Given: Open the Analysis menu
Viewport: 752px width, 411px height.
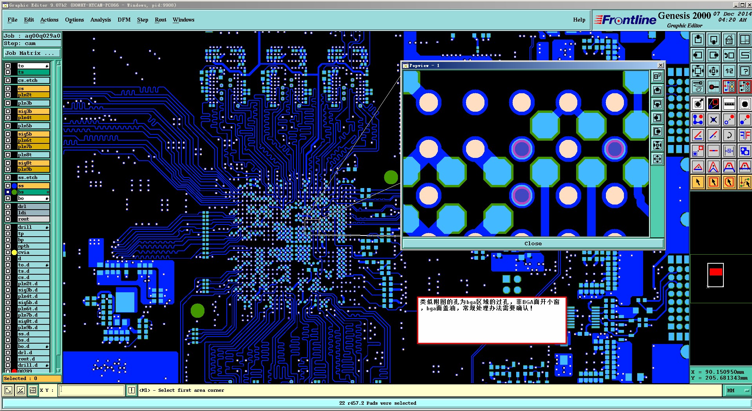Looking at the screenshot, I should coord(101,20).
